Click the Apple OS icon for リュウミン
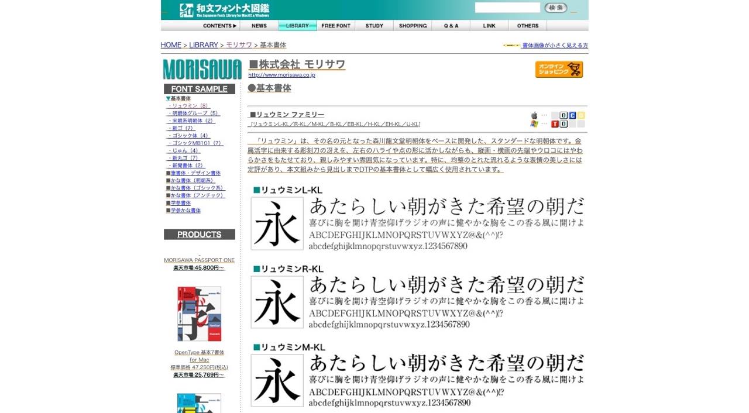Screen dimensions: 749x413 [x=534, y=115]
